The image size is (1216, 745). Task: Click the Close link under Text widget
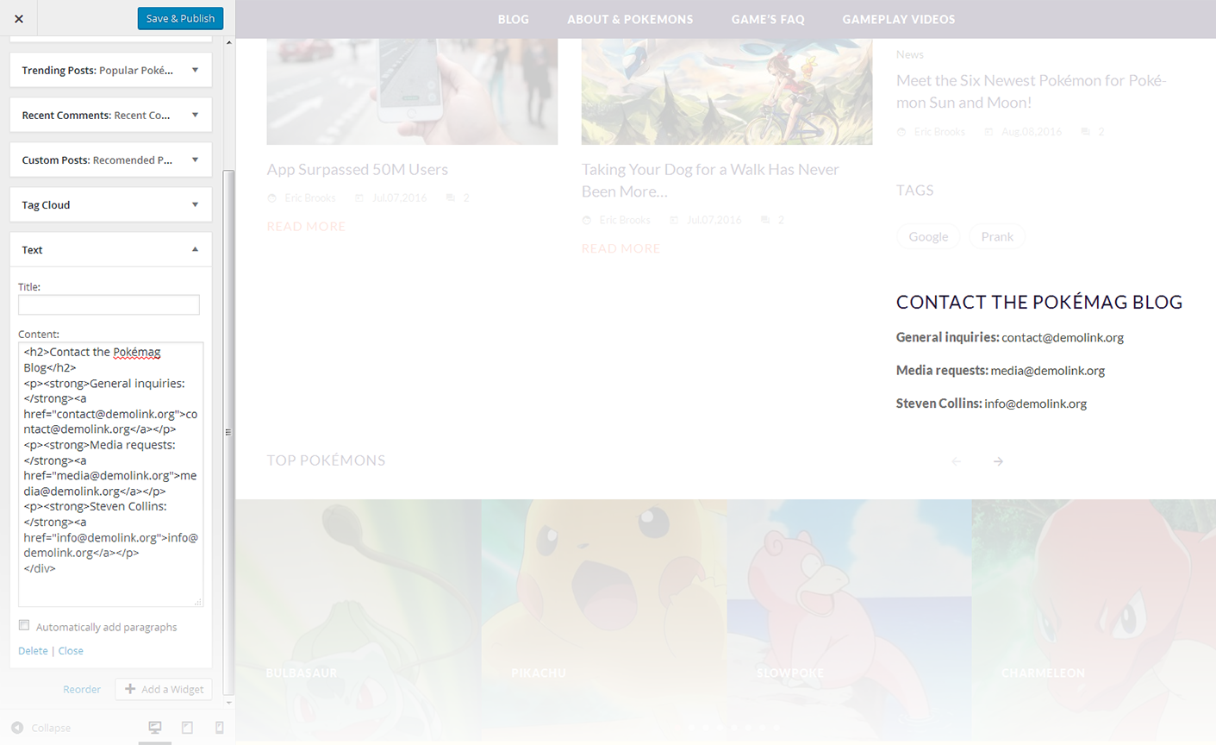71,651
